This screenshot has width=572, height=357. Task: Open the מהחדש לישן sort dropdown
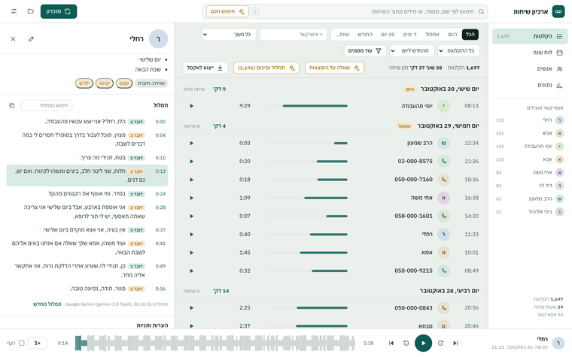pos(412,50)
